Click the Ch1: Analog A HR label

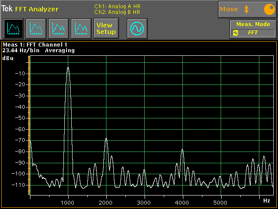(117, 6)
